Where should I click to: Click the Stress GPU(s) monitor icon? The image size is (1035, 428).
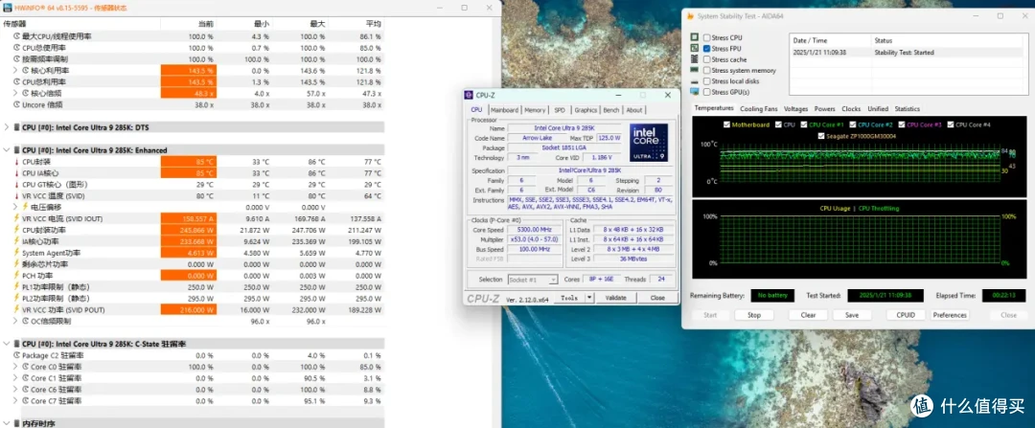[695, 92]
